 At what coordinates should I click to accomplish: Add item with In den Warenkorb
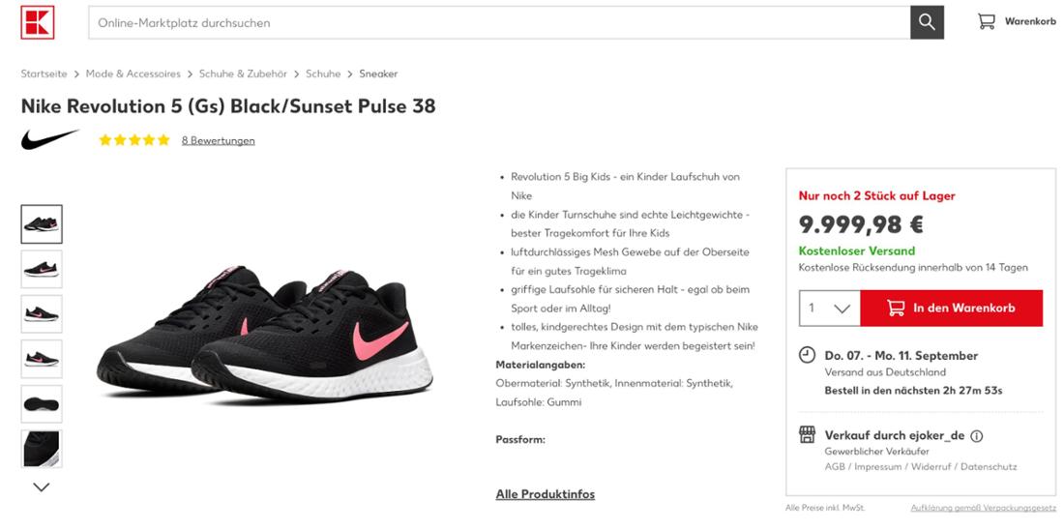(x=952, y=309)
